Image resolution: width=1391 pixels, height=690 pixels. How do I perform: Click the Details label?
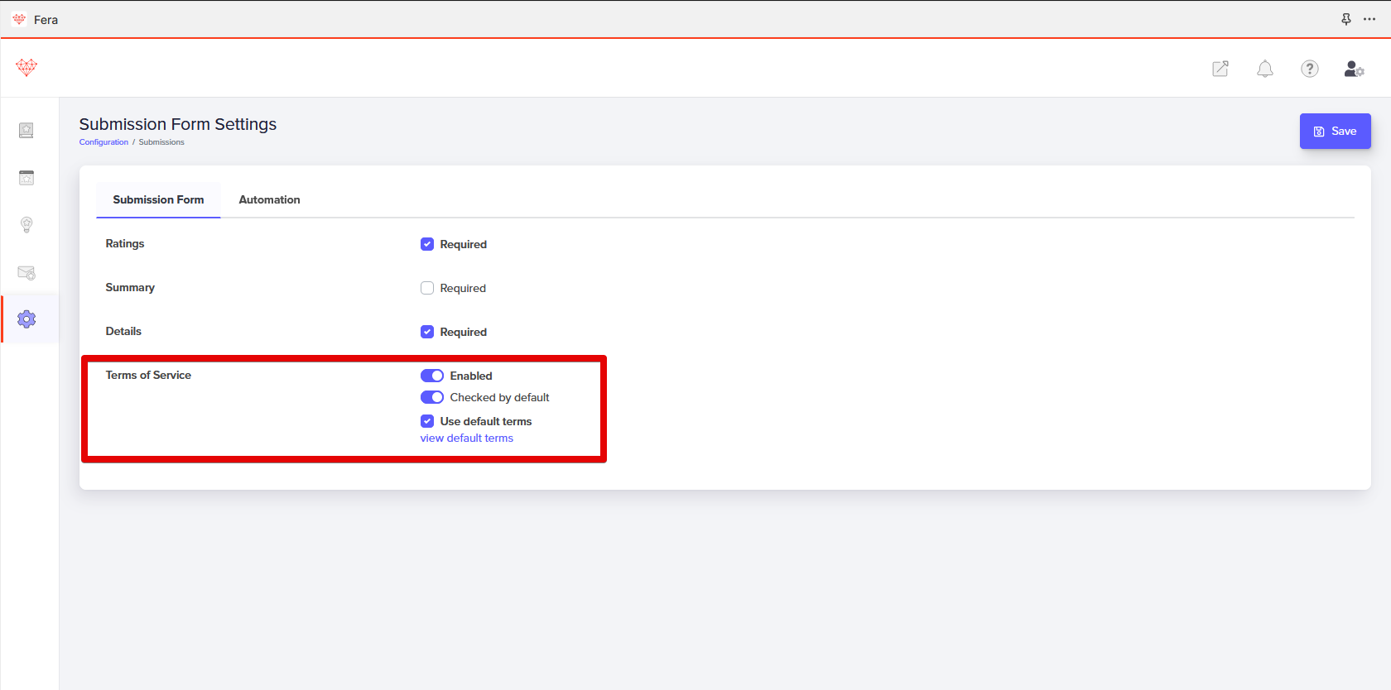[x=123, y=331]
